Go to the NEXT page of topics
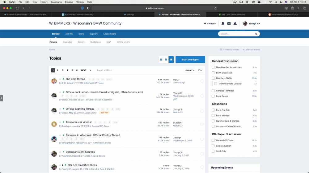309x173 pixels. [x=84, y=70]
